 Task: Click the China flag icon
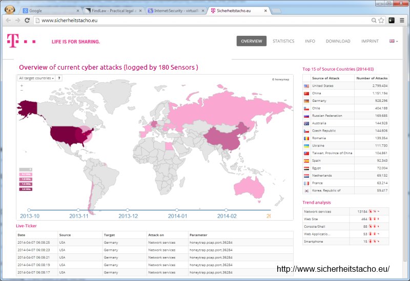coord(306,94)
